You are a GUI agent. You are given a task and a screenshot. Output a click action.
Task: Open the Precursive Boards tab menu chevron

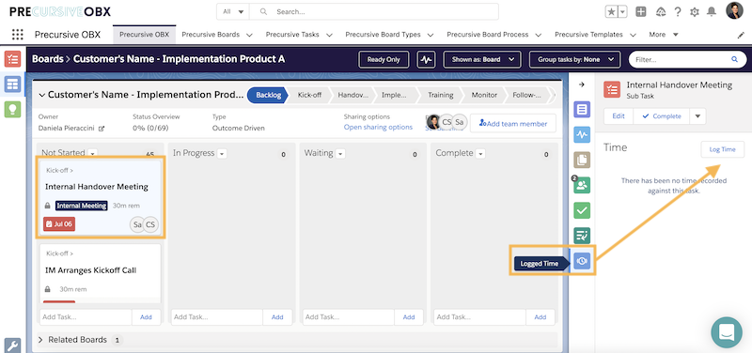[x=249, y=35]
